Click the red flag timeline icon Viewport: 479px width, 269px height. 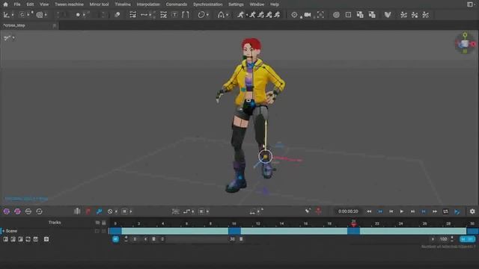tap(88, 211)
